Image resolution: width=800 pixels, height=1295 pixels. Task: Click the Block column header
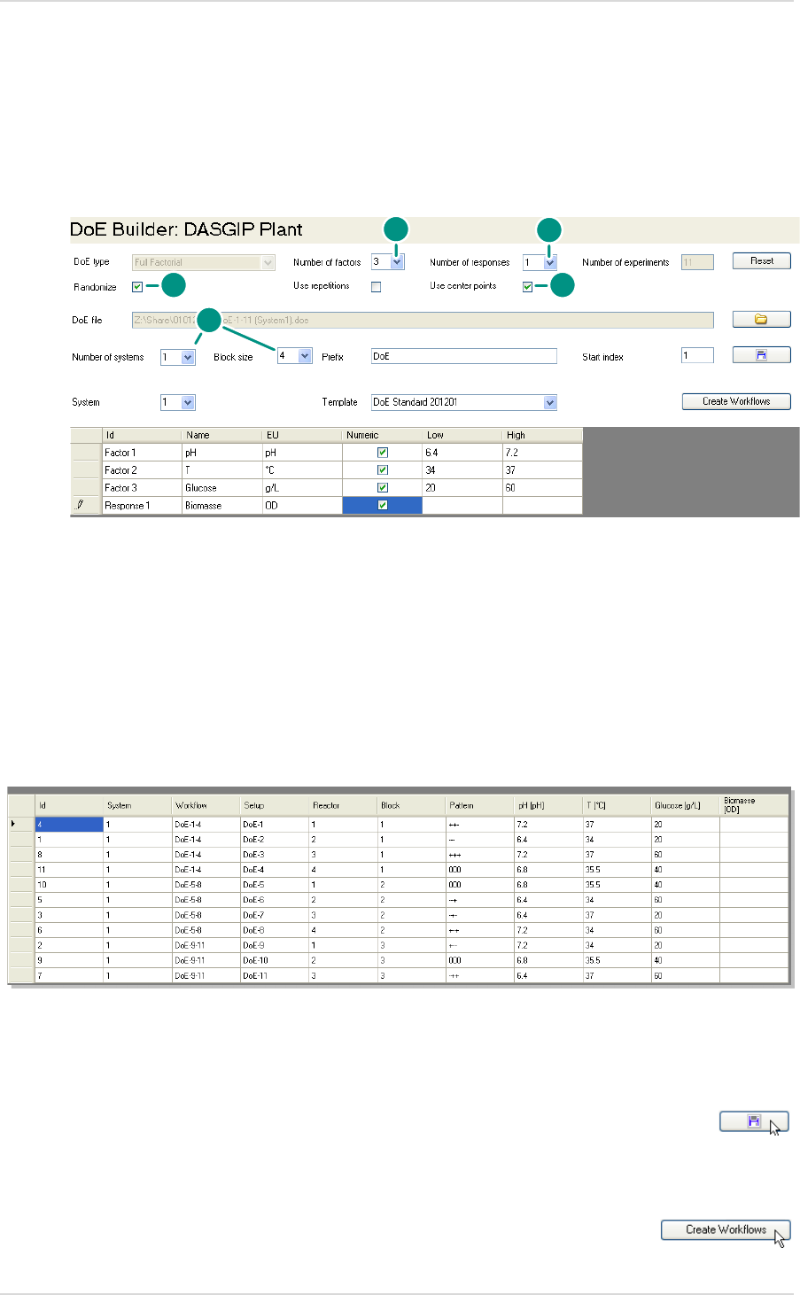(x=411, y=805)
